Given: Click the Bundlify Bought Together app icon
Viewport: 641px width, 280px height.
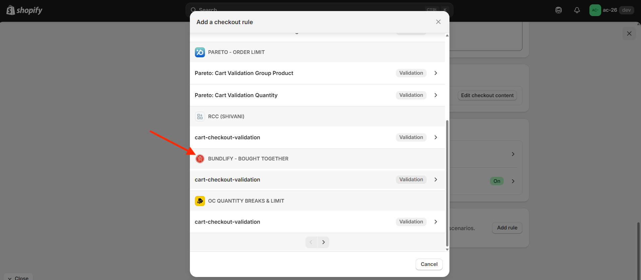Looking at the screenshot, I should coord(200,159).
